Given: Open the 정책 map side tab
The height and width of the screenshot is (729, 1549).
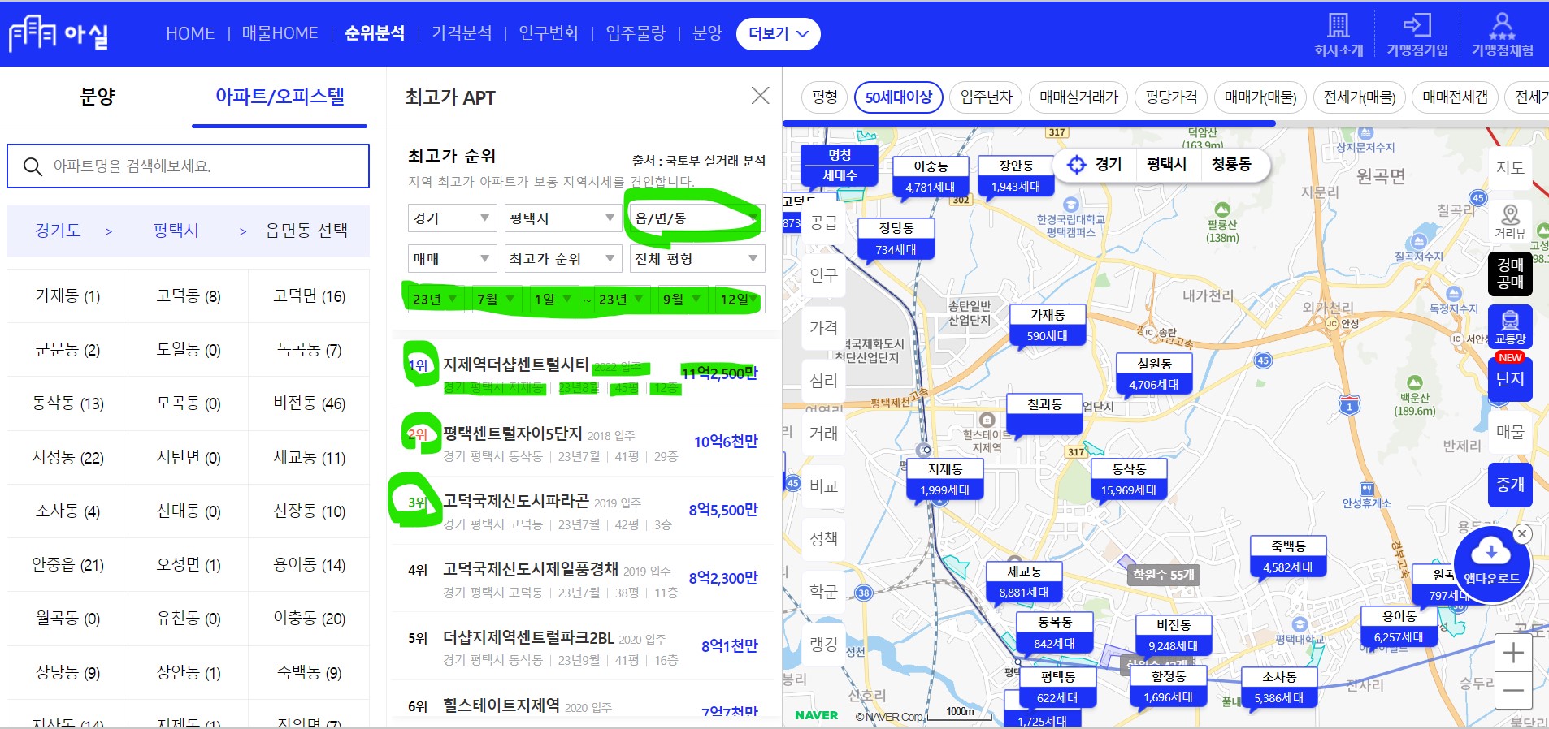Looking at the screenshot, I should [823, 538].
